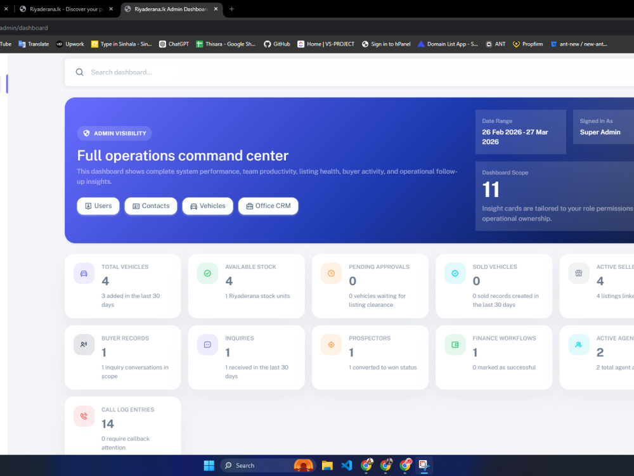
Task: Open the Type in Sinhala bookmark
Action: [x=121, y=44]
